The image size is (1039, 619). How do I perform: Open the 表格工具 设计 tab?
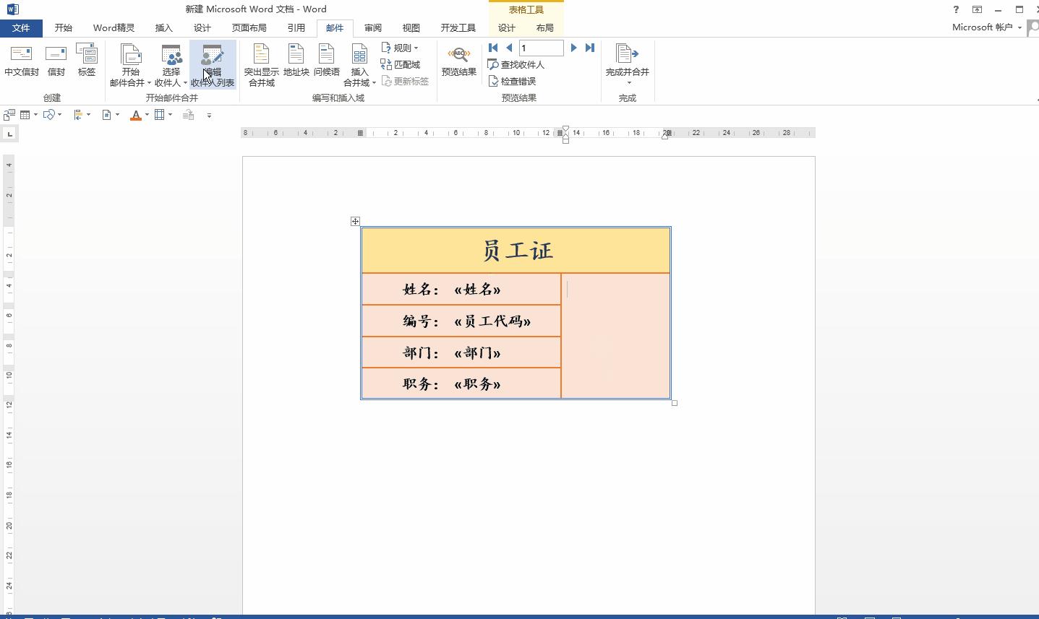tap(506, 27)
